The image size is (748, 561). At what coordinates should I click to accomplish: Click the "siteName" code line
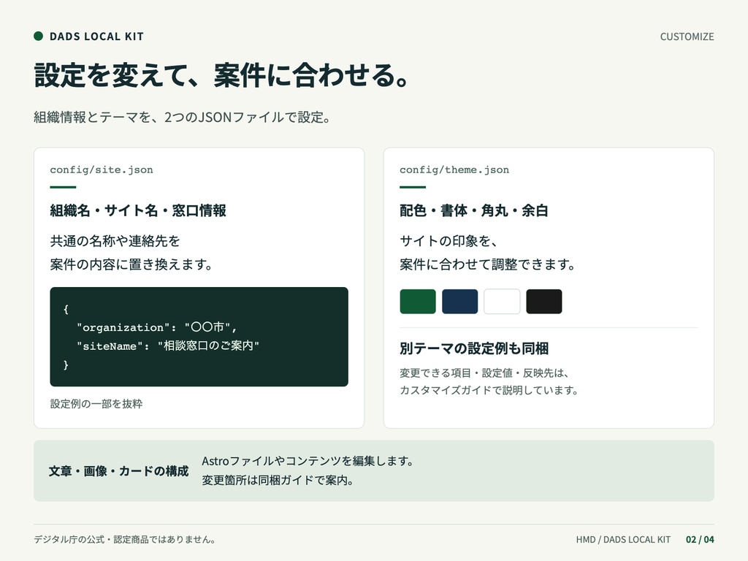point(168,346)
